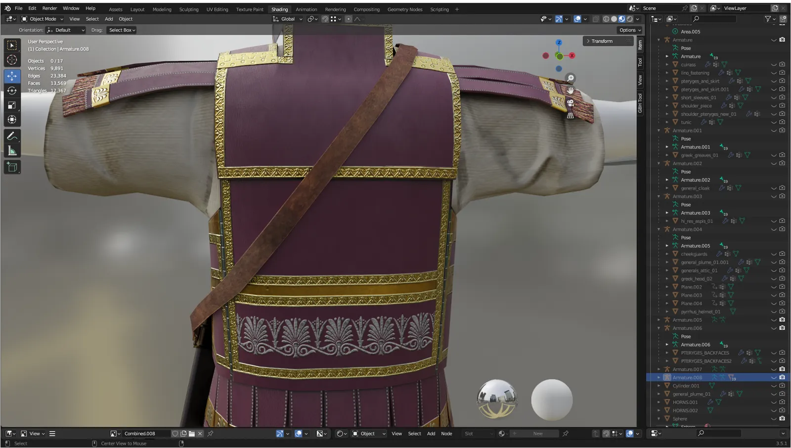Click the white matcap preview sphere
This screenshot has height=448, width=791.
tap(552, 400)
